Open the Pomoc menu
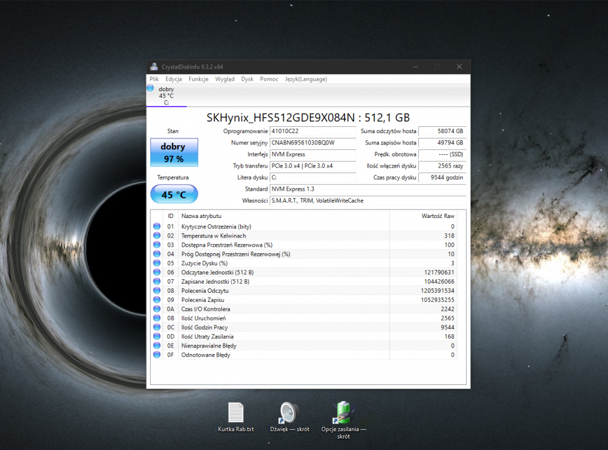This screenshot has width=608, height=450. [x=269, y=79]
